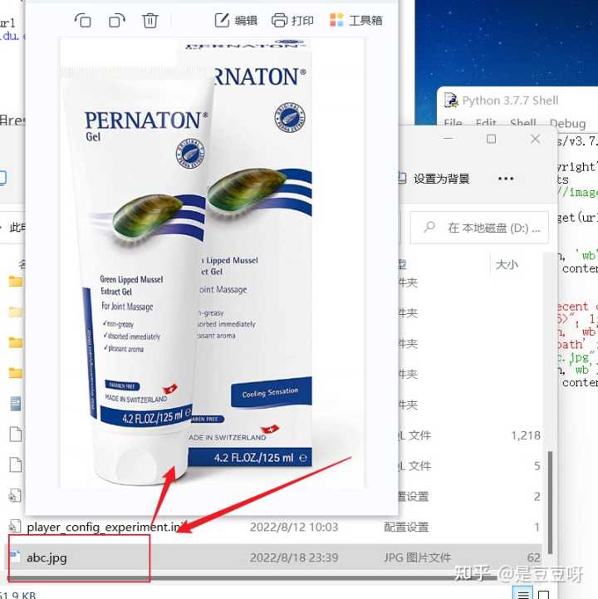Click 设置为背景 in Explorer toolbar
Viewport: 598px width, 599px height.
pyautogui.click(x=433, y=179)
